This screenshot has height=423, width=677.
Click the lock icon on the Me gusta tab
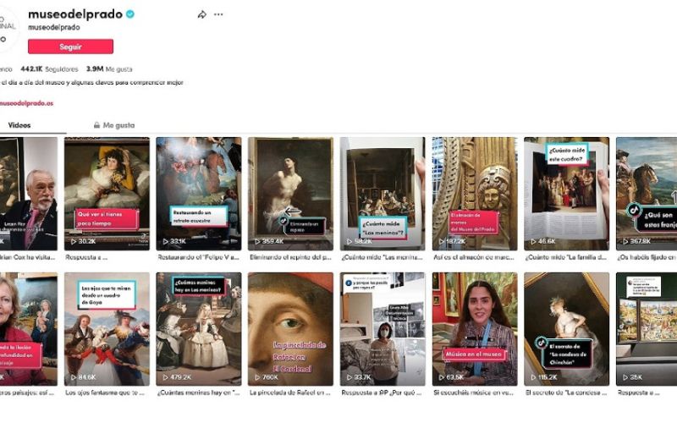tap(96, 125)
